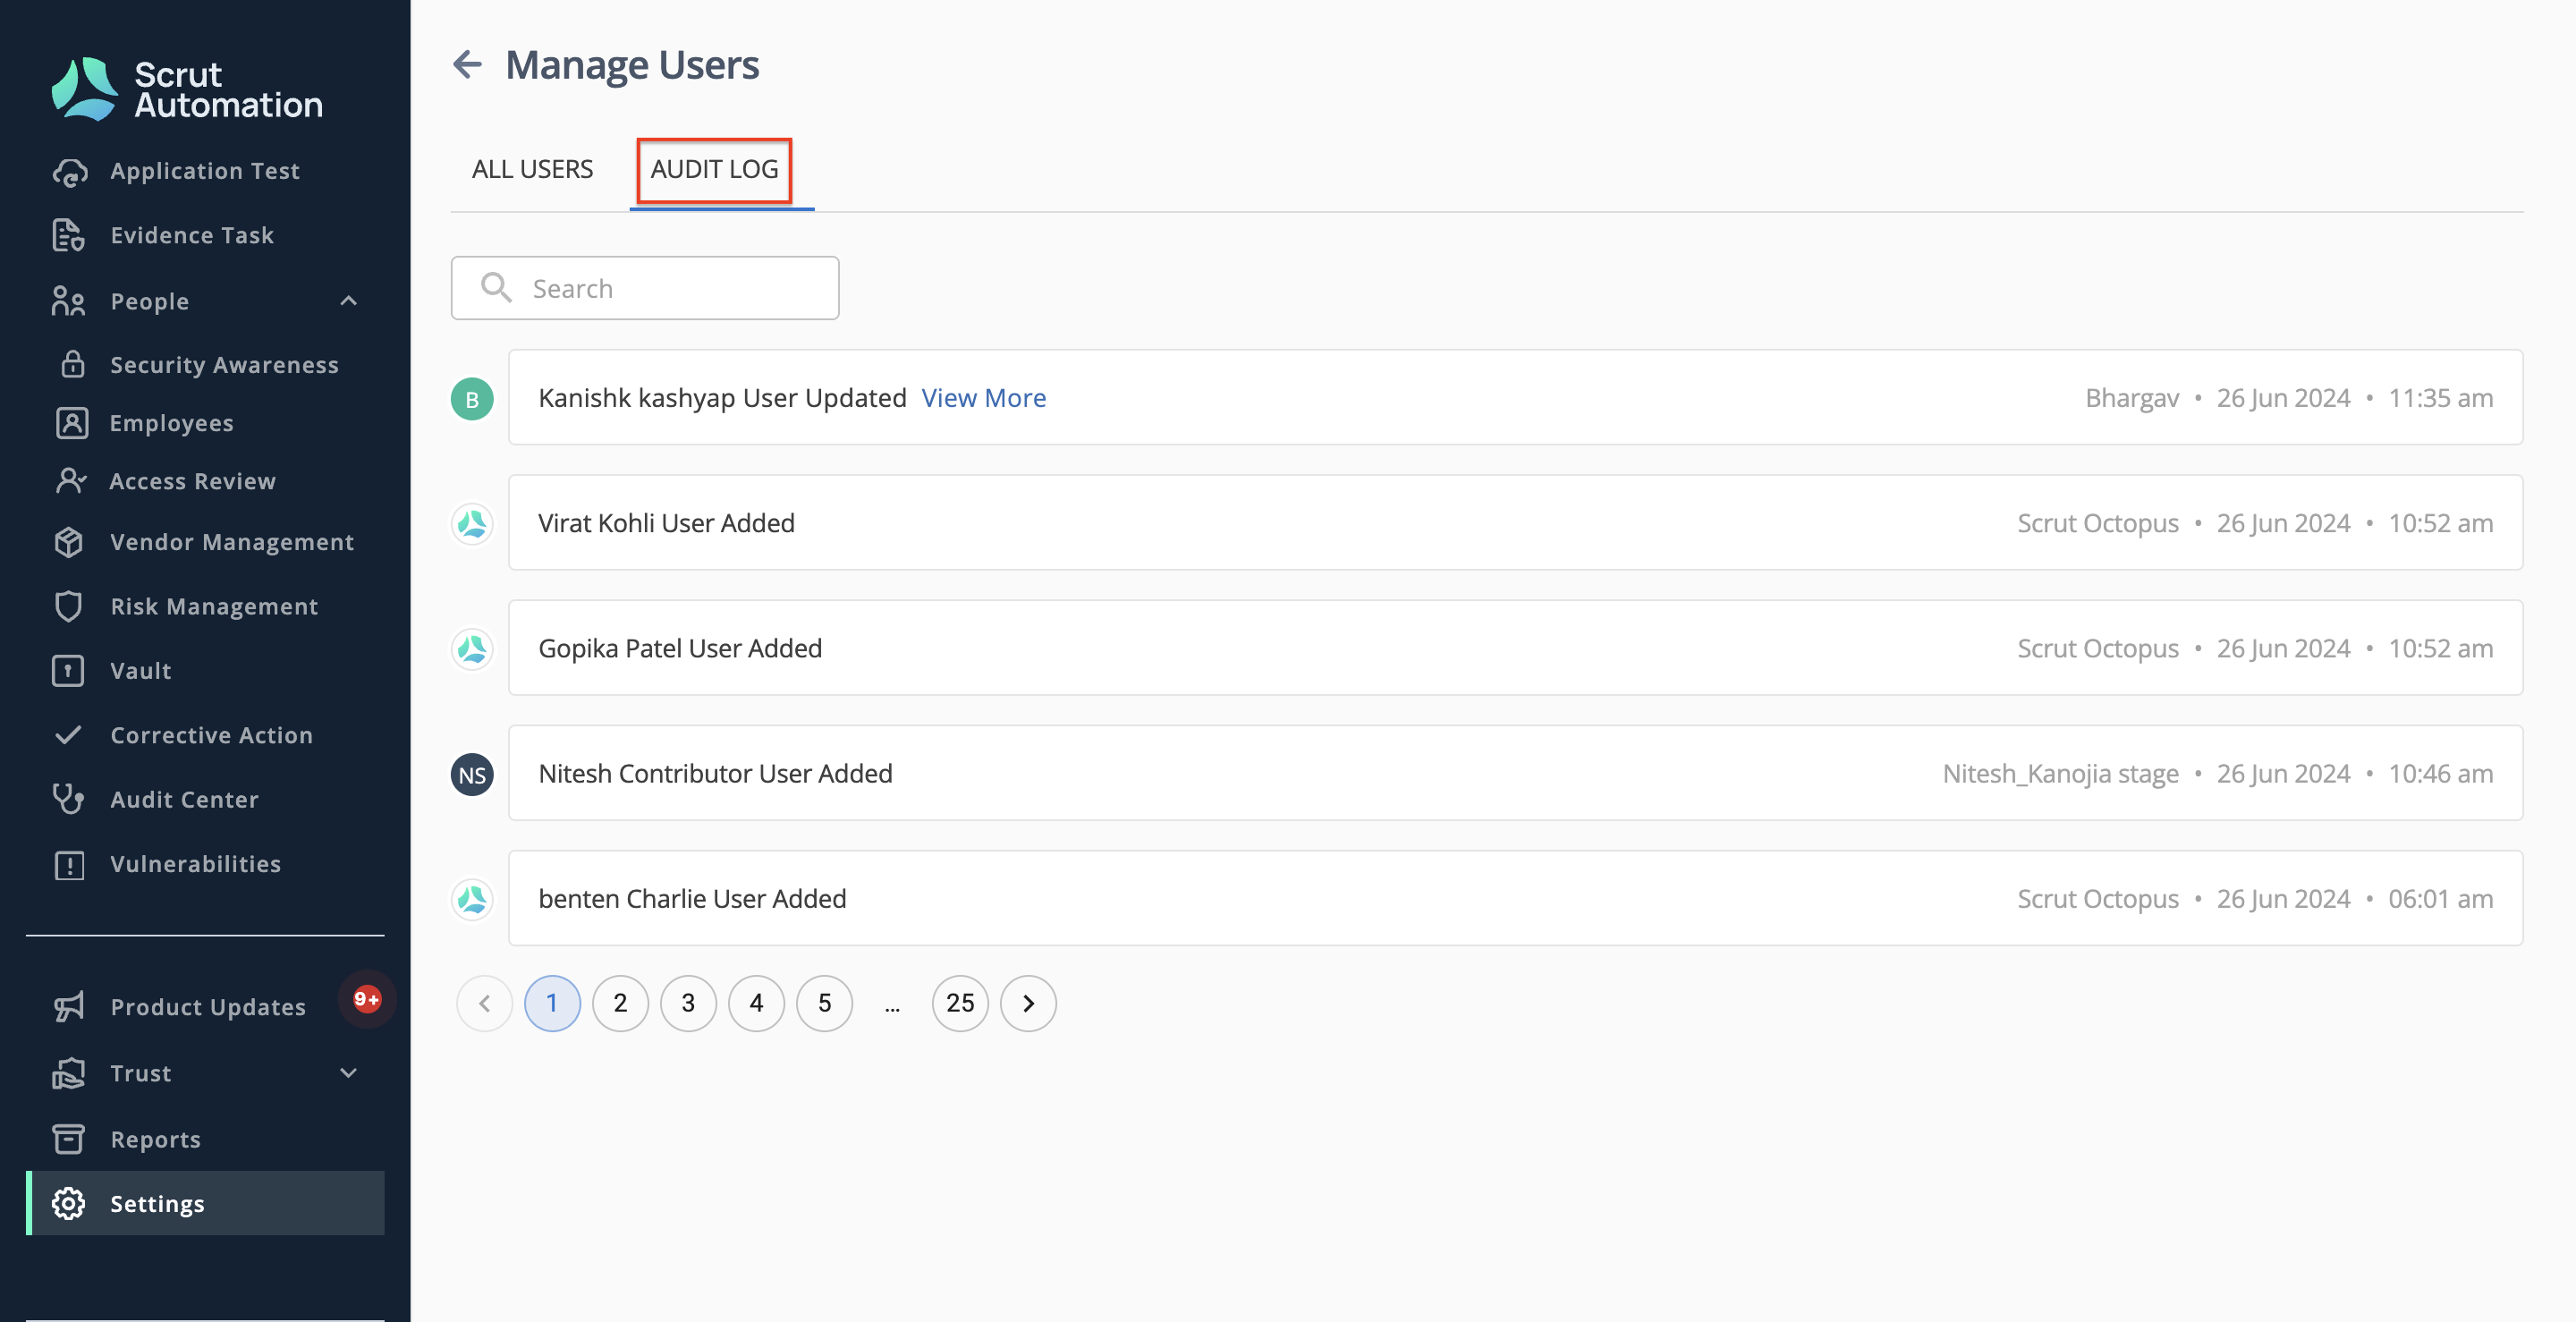2576x1322 pixels.
Task: Click the Corrective Action checkmark icon
Action: tap(69, 735)
